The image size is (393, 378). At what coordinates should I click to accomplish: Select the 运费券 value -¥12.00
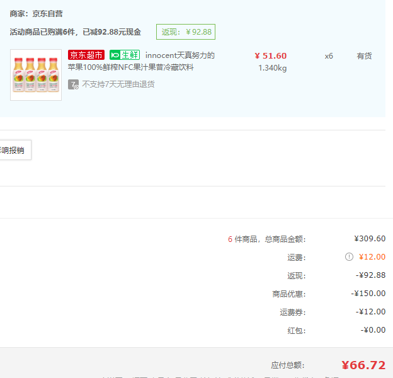tap(370, 312)
